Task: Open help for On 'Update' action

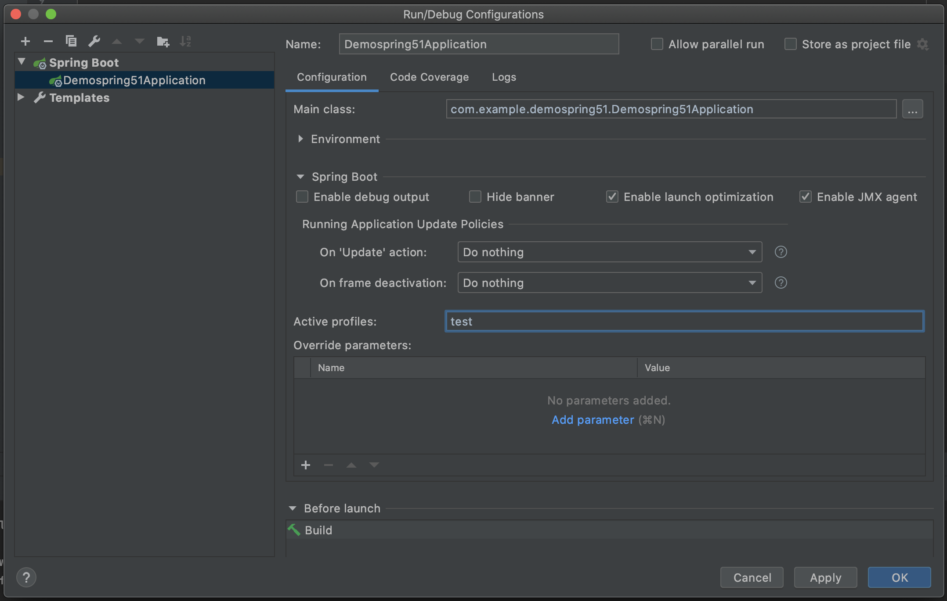Action: tap(781, 252)
